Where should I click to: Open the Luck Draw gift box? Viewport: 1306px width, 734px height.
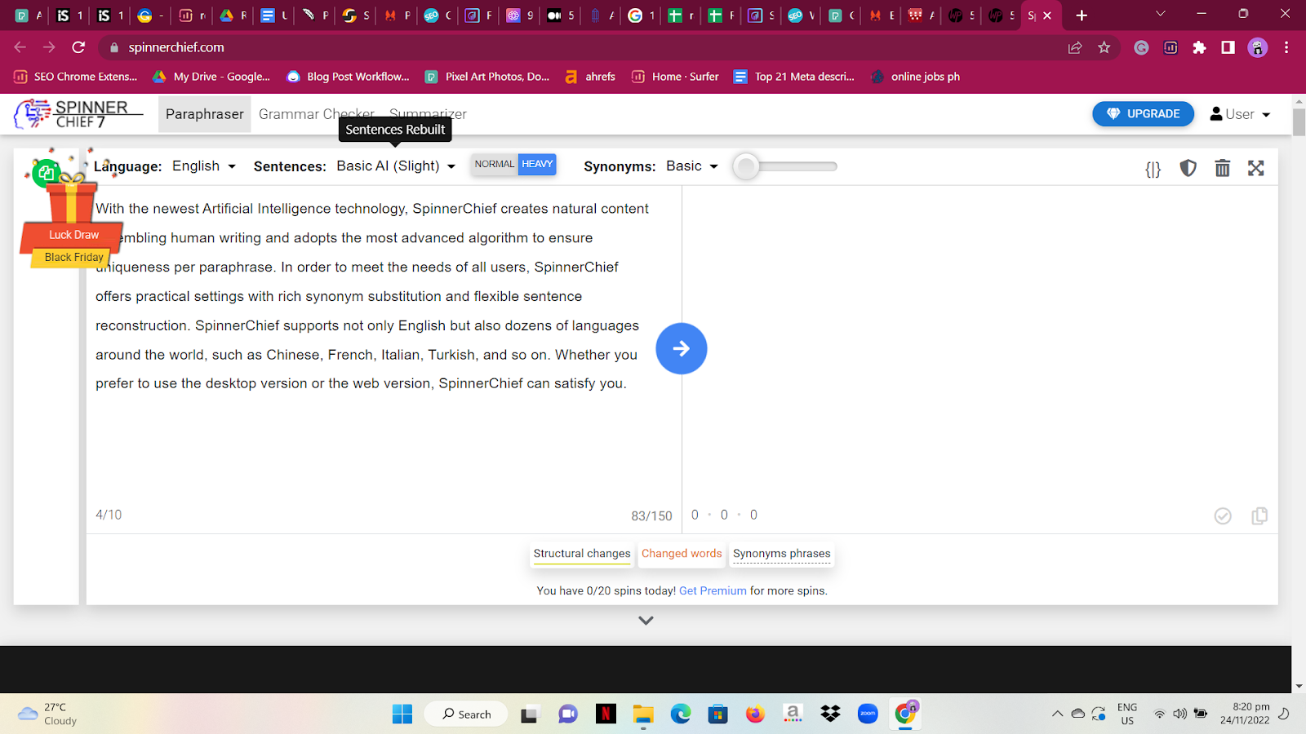coord(71,202)
